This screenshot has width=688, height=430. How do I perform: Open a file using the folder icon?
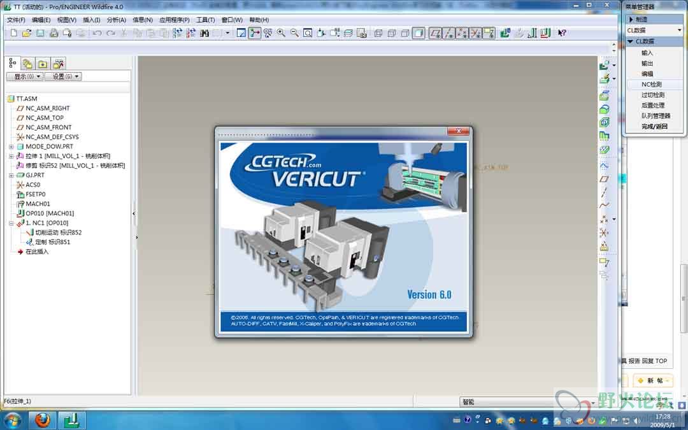coord(27,33)
